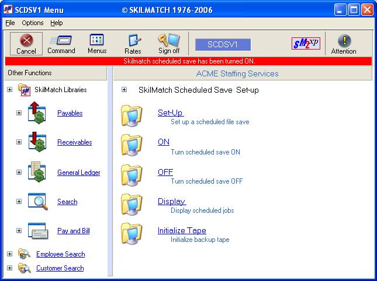Click the folder icon beside Display

point(132,205)
